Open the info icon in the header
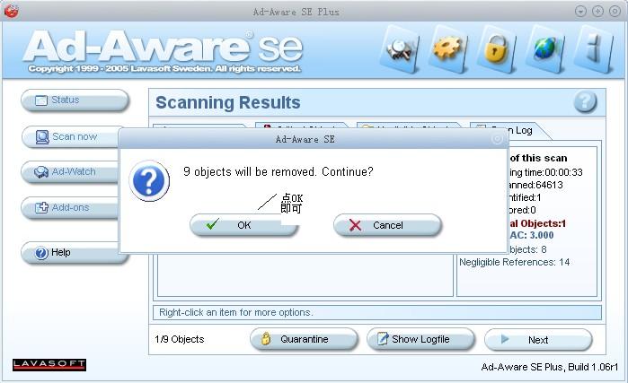This screenshot has height=383, width=628. coord(594,49)
